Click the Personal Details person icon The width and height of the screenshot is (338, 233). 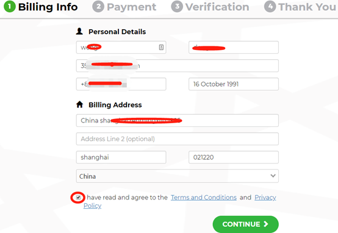[79, 32]
